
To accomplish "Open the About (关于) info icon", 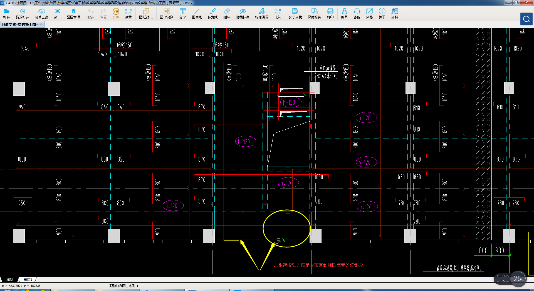I will tap(382, 14).
